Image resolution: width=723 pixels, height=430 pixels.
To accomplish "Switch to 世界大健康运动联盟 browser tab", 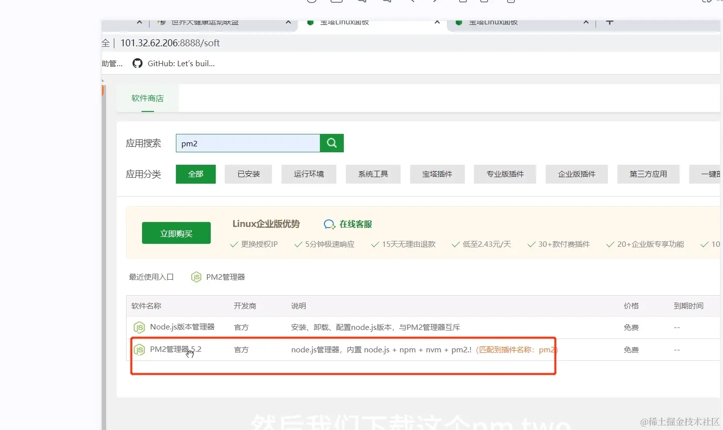I will pyautogui.click(x=204, y=23).
